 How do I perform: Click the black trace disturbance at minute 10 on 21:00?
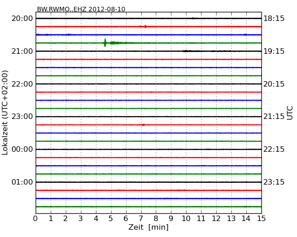187,51
